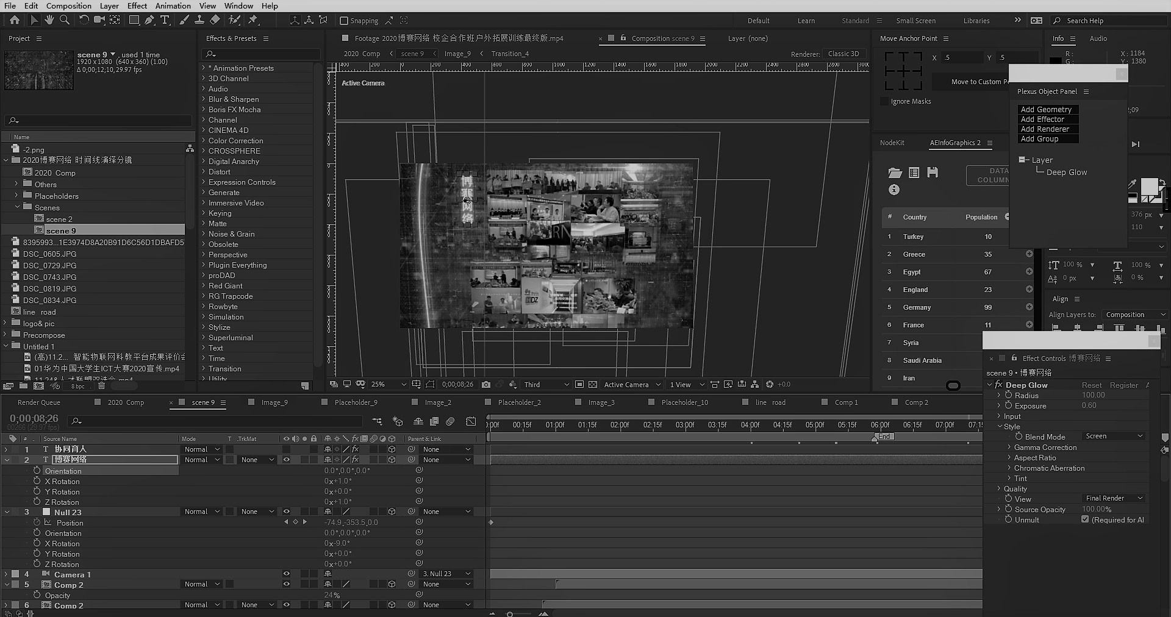Image resolution: width=1171 pixels, height=617 pixels.
Task: Click the scene 9 project thumbnail
Action: point(39,70)
